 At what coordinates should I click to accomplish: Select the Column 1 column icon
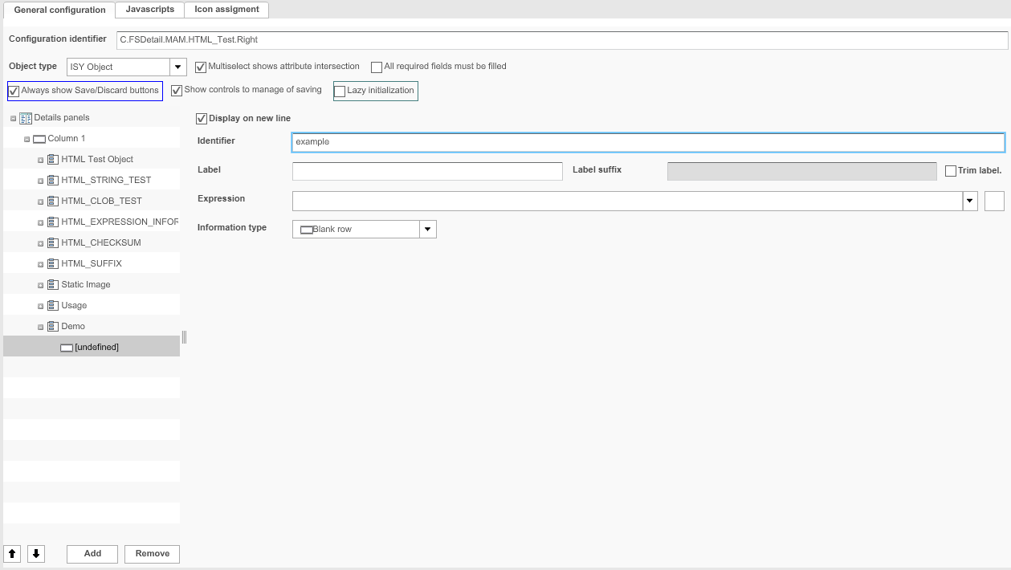[x=39, y=138]
